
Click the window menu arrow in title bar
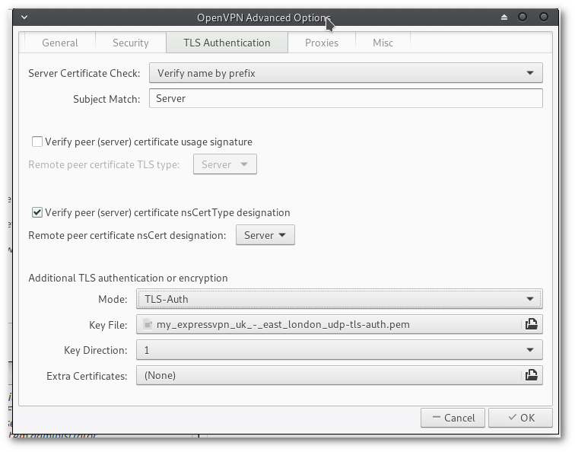[x=24, y=18]
